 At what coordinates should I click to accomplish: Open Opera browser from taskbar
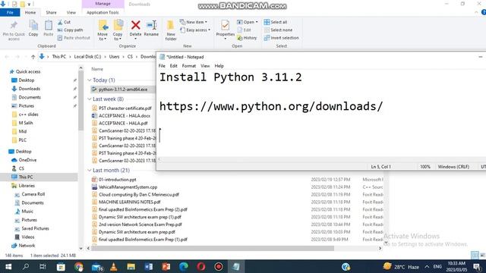200,266
